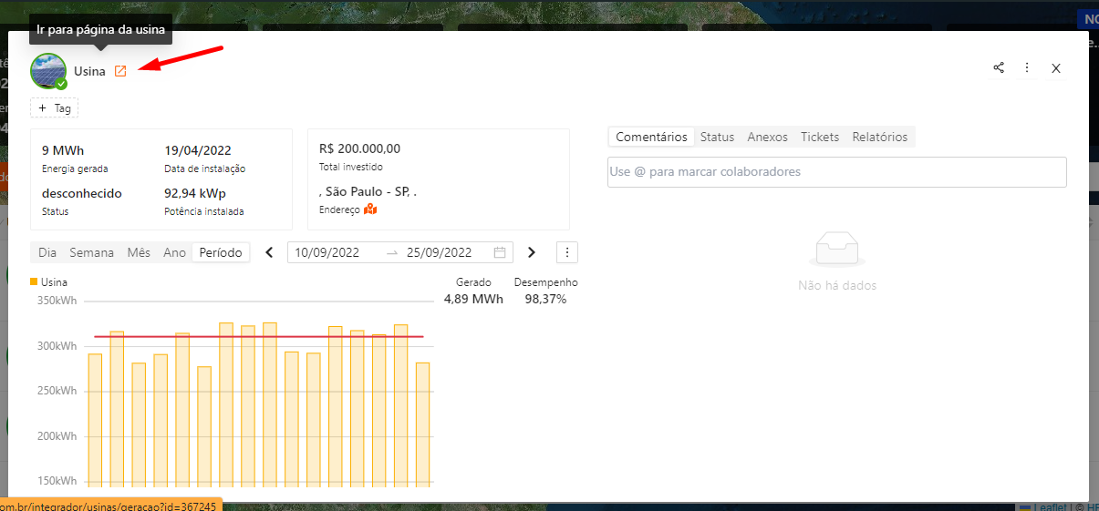Go to previous date period arrow
The image size is (1099, 511).
click(269, 252)
